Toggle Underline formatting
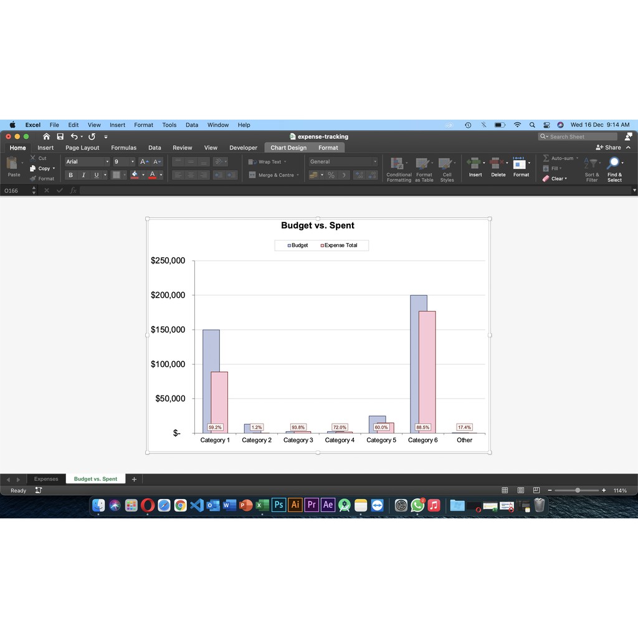 pos(96,175)
